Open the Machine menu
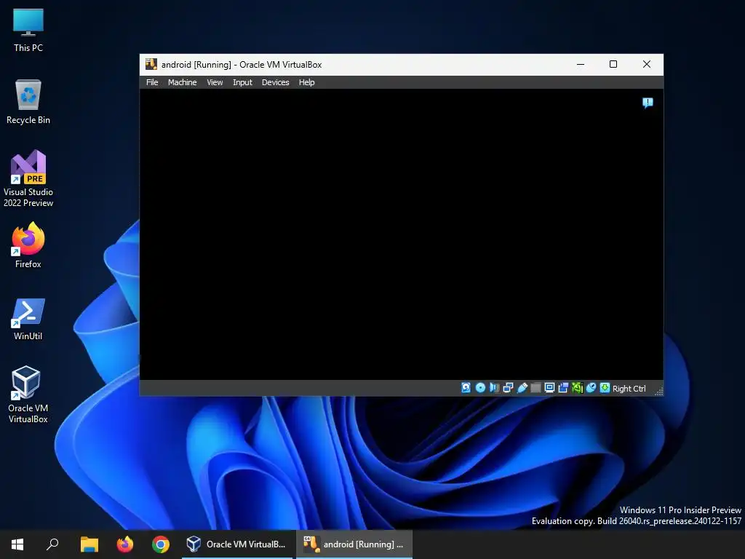Screen dimensions: 745x559 [x=182, y=82]
